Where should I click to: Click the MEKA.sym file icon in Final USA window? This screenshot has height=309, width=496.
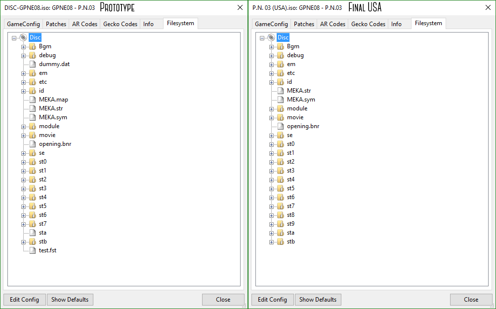pos(281,100)
